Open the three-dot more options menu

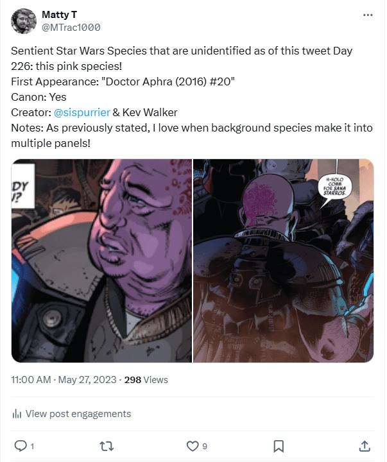click(368, 15)
